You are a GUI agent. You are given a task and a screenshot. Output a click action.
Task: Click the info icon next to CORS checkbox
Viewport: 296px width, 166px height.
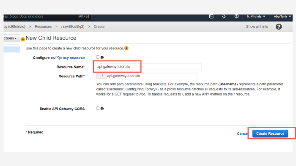[x=102, y=109]
